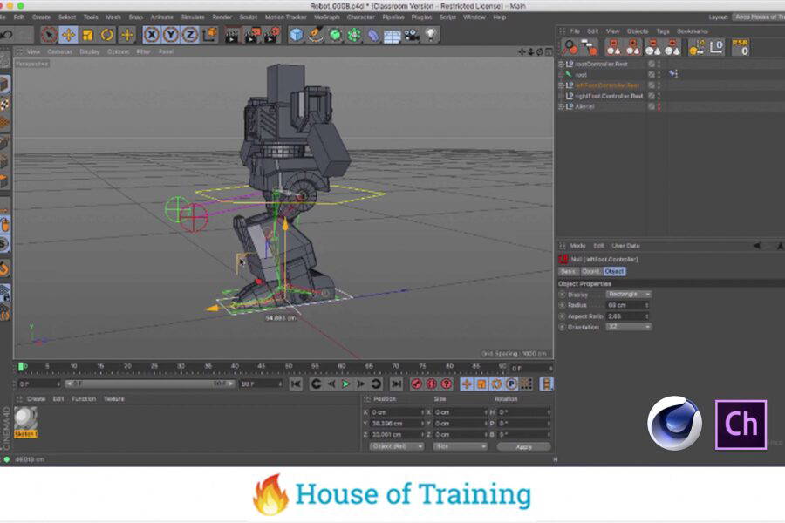The image size is (785, 523).
Task: Open the viewport Filter menu
Action: pyautogui.click(x=143, y=51)
